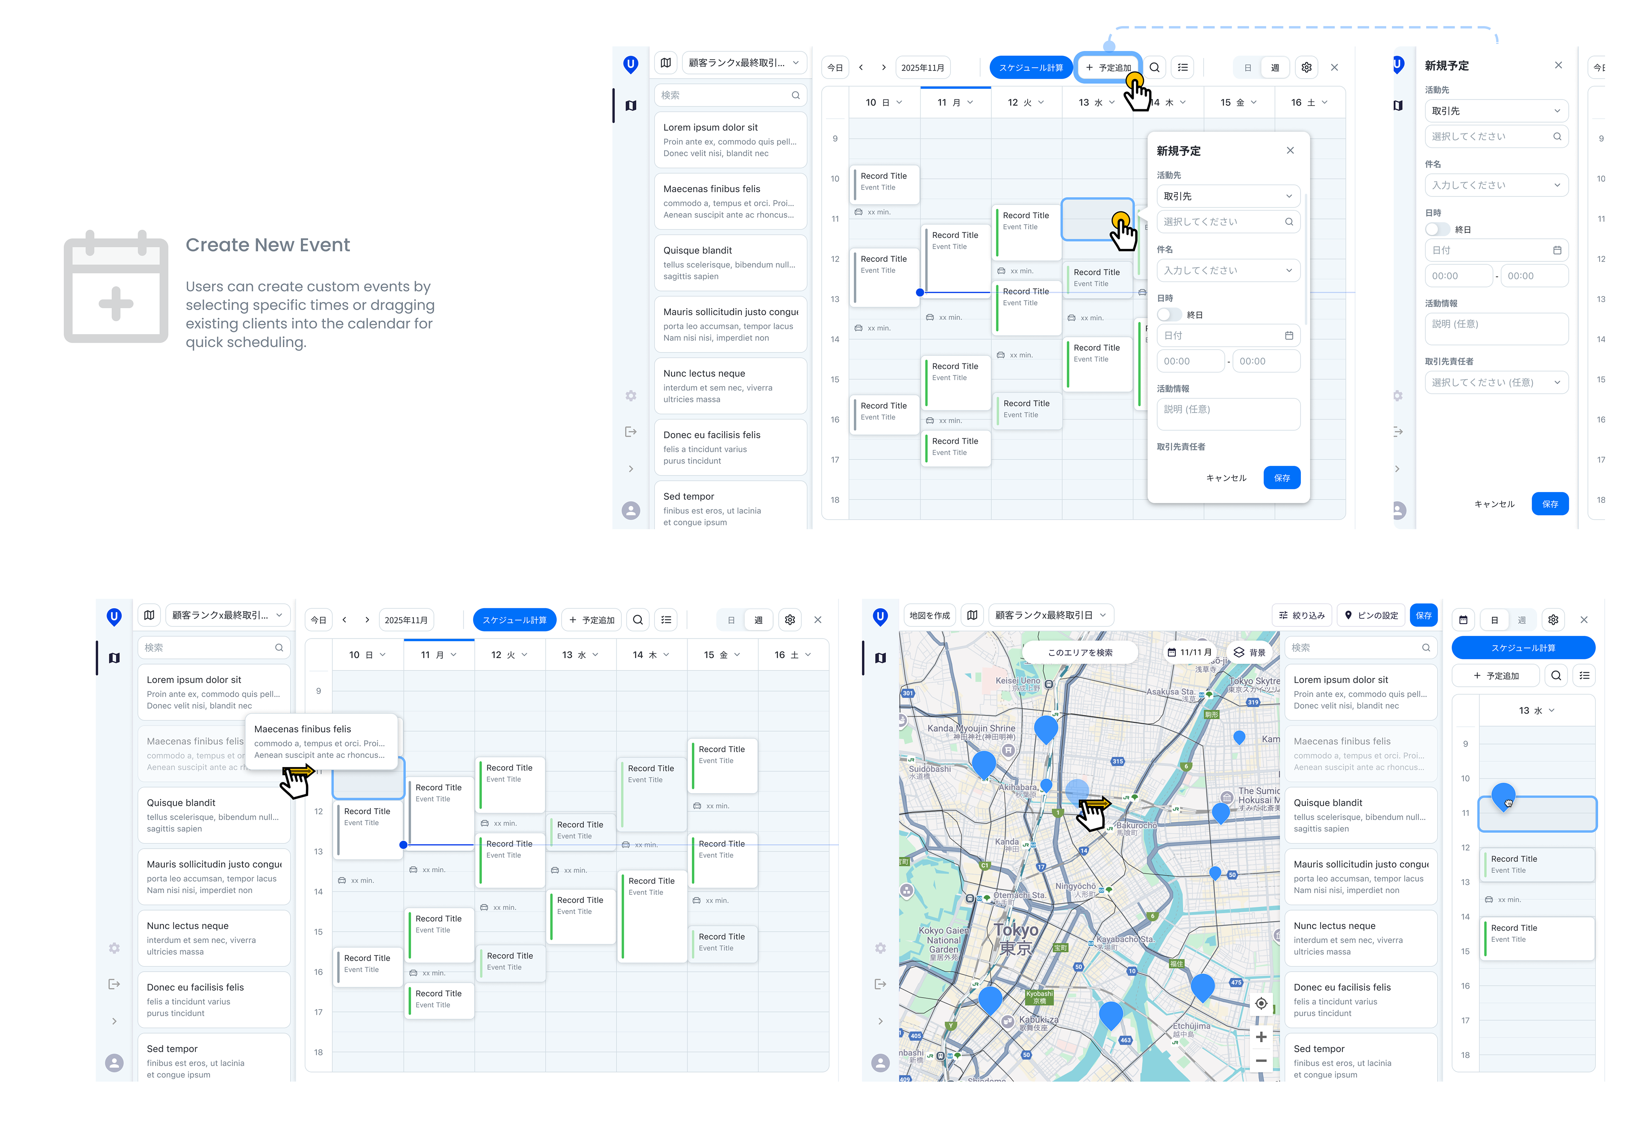
Task: Click 今日 in the bottom-left calendar toolbar
Action: [x=319, y=620]
